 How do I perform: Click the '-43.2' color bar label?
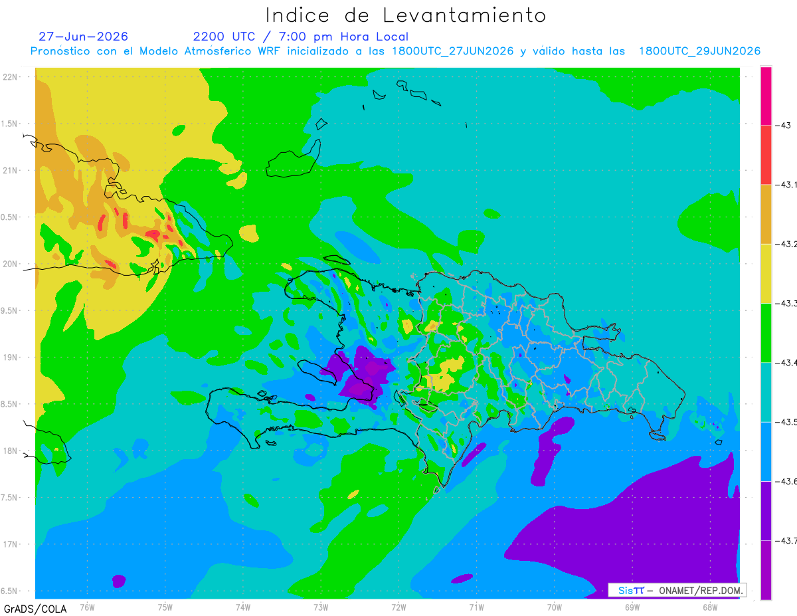pos(786,244)
